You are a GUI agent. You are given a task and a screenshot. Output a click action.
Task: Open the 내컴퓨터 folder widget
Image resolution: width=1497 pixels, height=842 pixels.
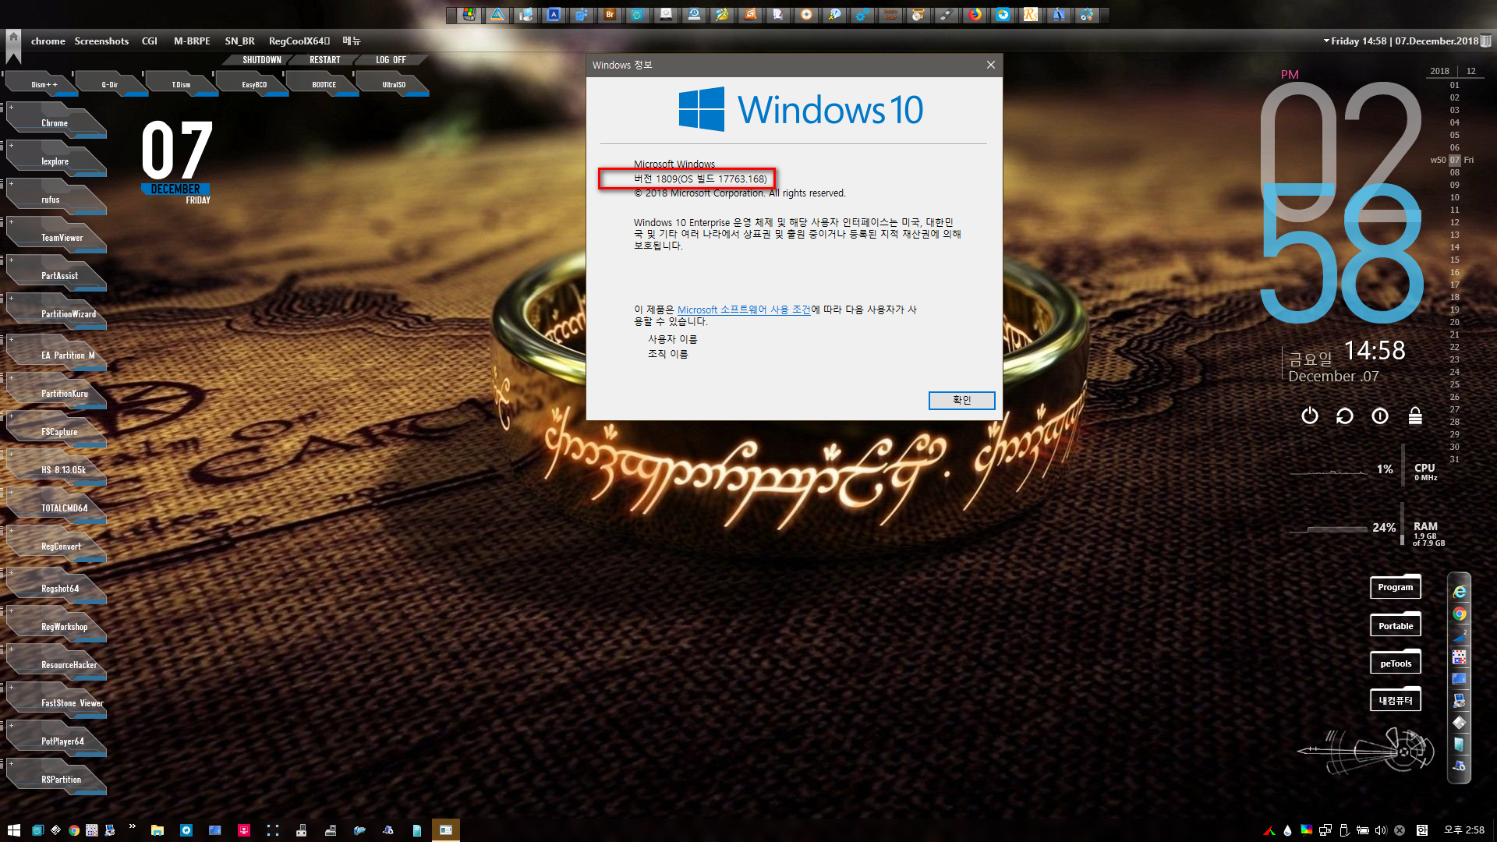coord(1395,700)
